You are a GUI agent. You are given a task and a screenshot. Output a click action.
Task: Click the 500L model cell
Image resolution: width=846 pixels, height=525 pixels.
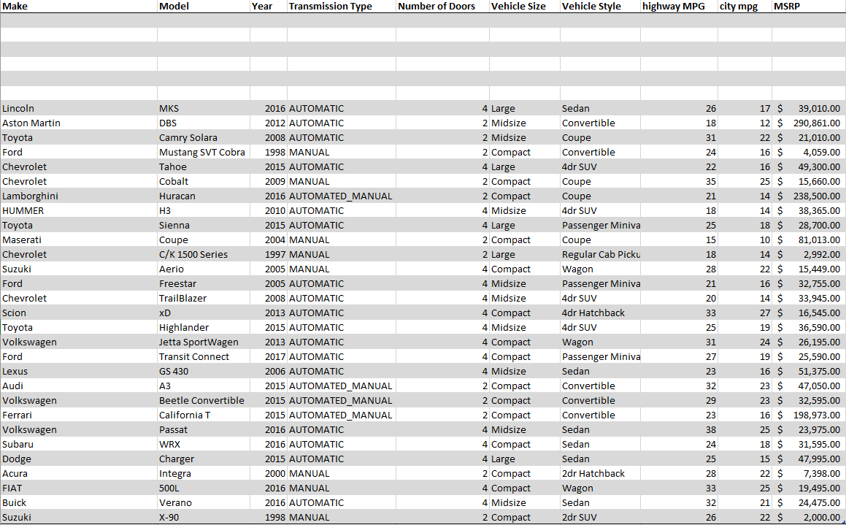[204, 487]
